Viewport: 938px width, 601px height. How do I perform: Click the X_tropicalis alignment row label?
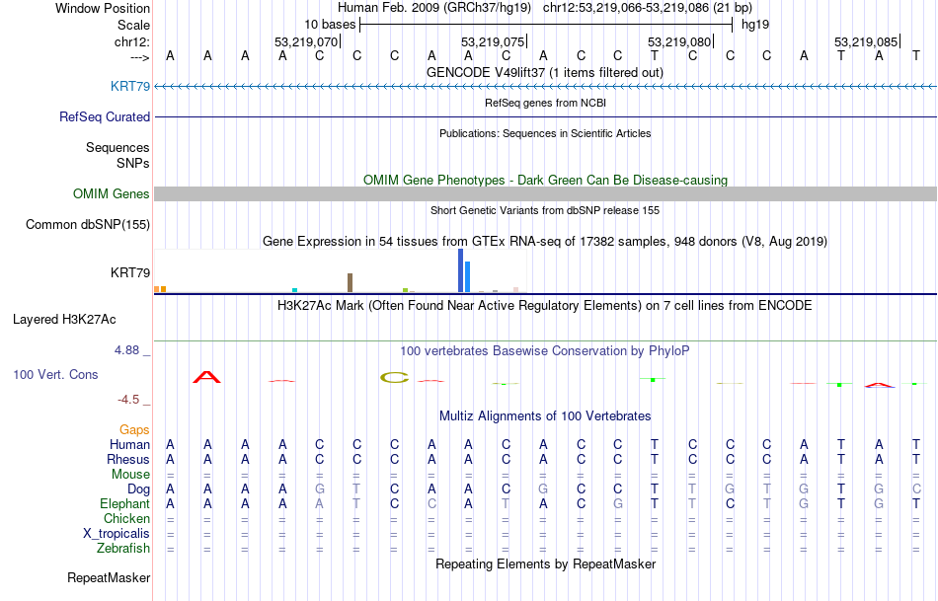117,534
